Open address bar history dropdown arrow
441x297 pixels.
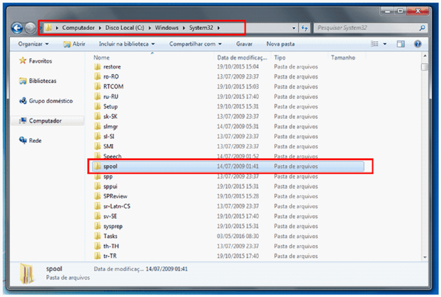(294, 28)
